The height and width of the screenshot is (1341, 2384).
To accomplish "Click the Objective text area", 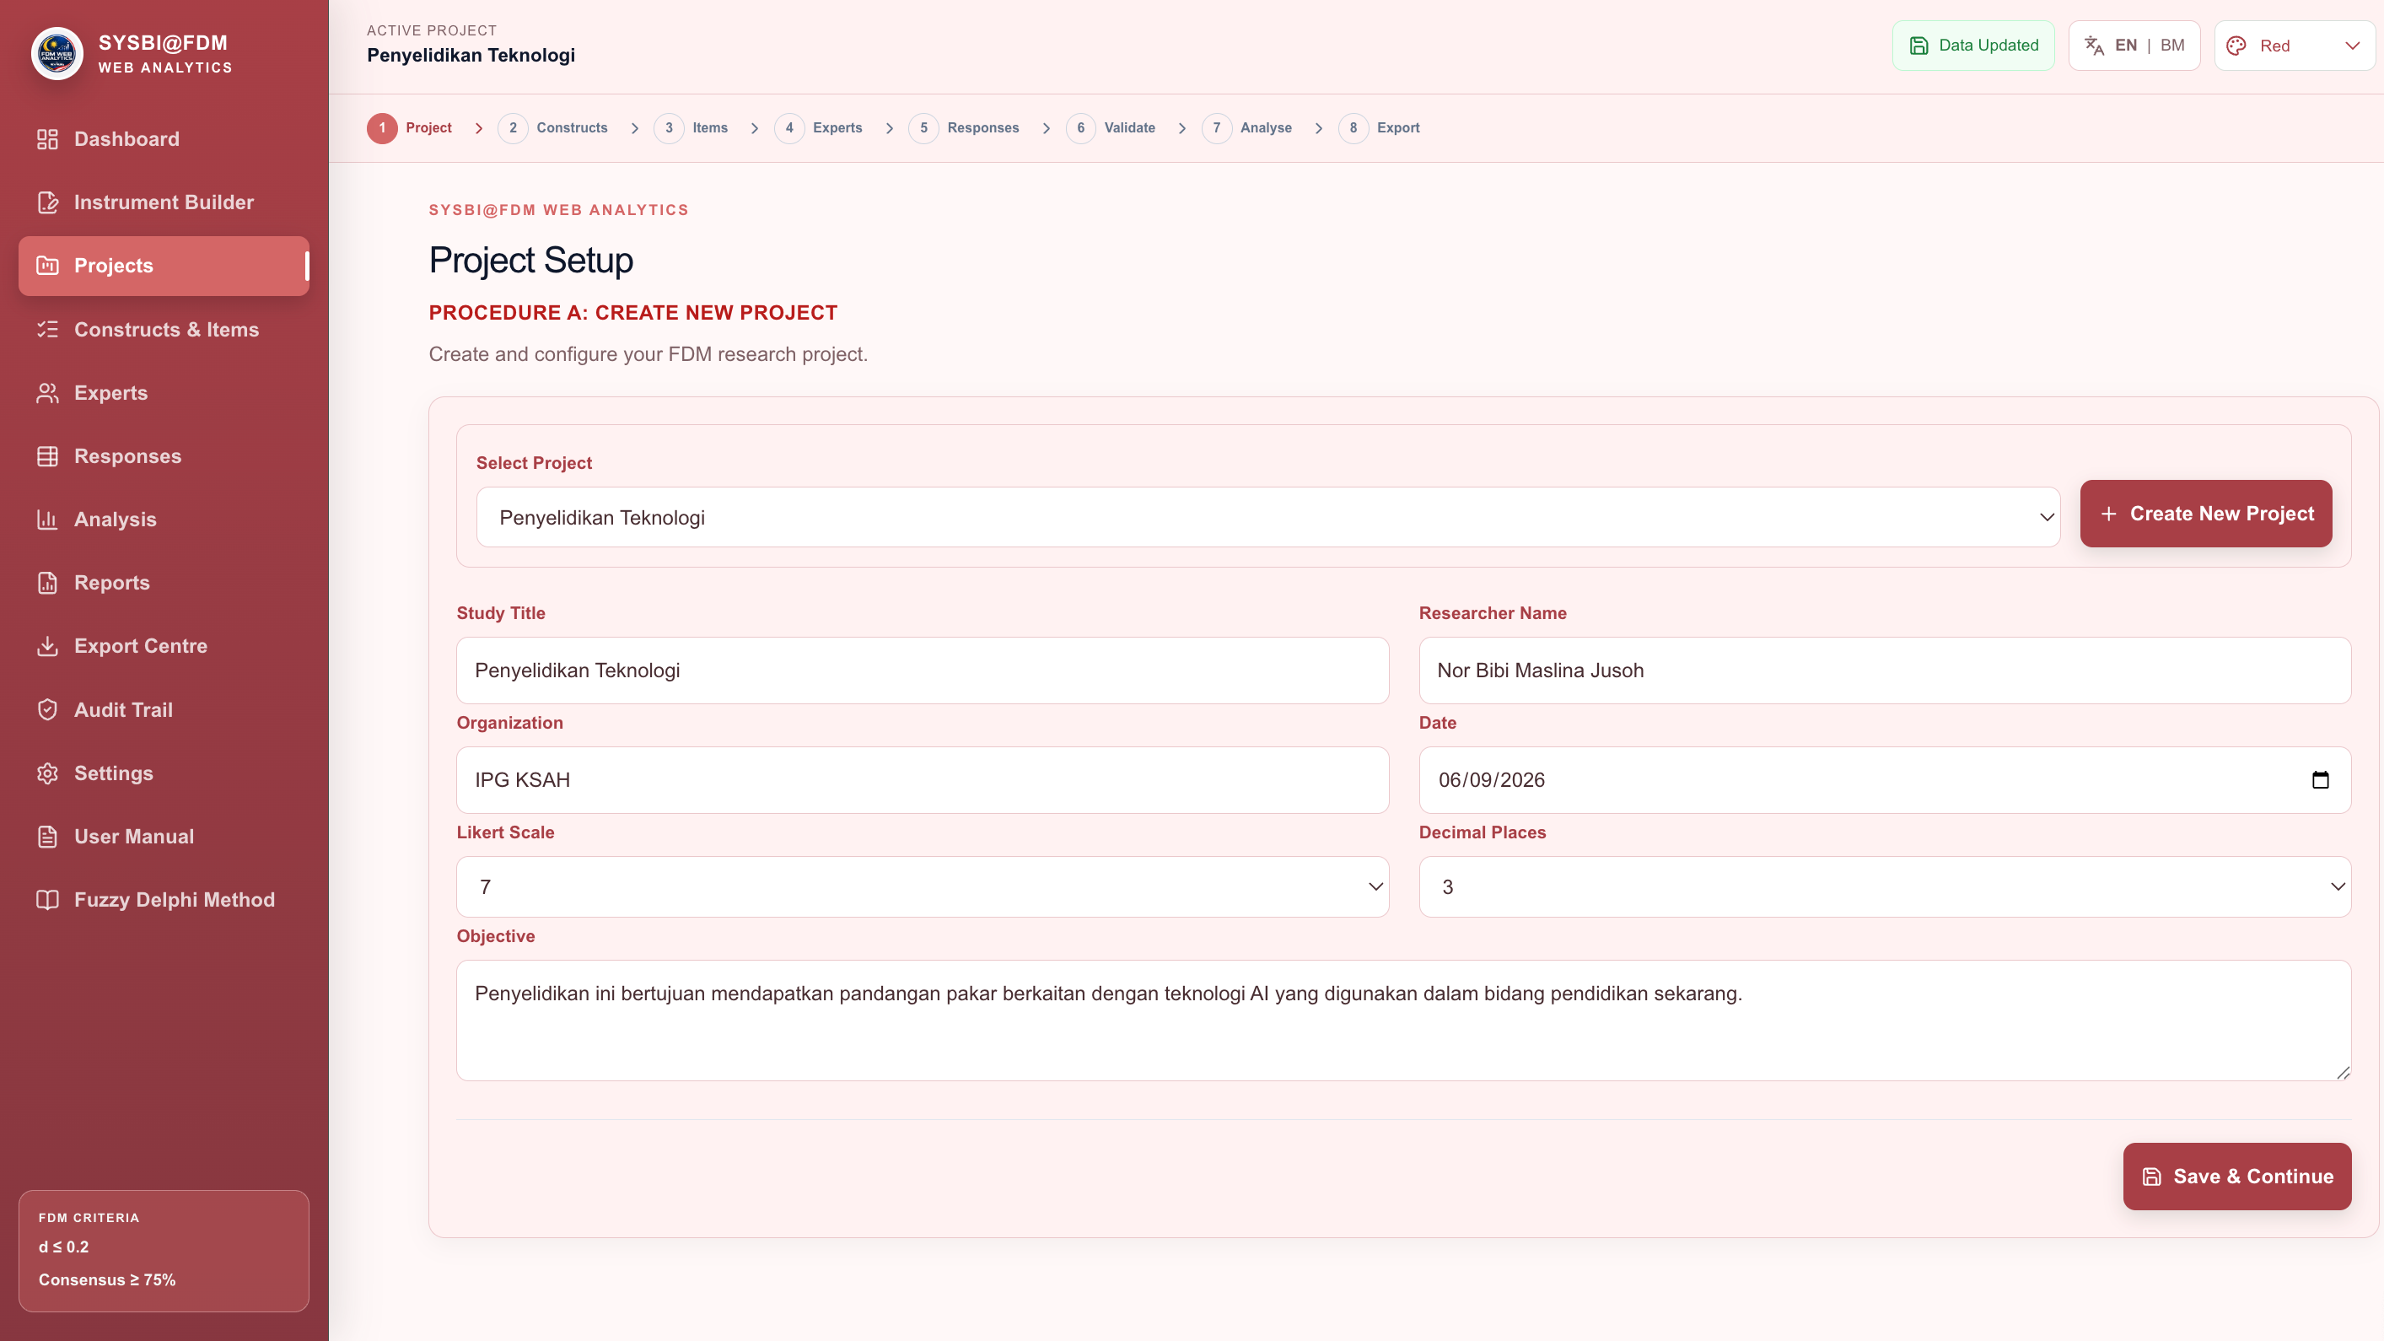I will click(x=1403, y=1020).
